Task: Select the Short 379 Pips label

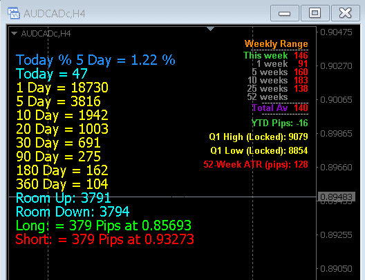Action: 105,239
